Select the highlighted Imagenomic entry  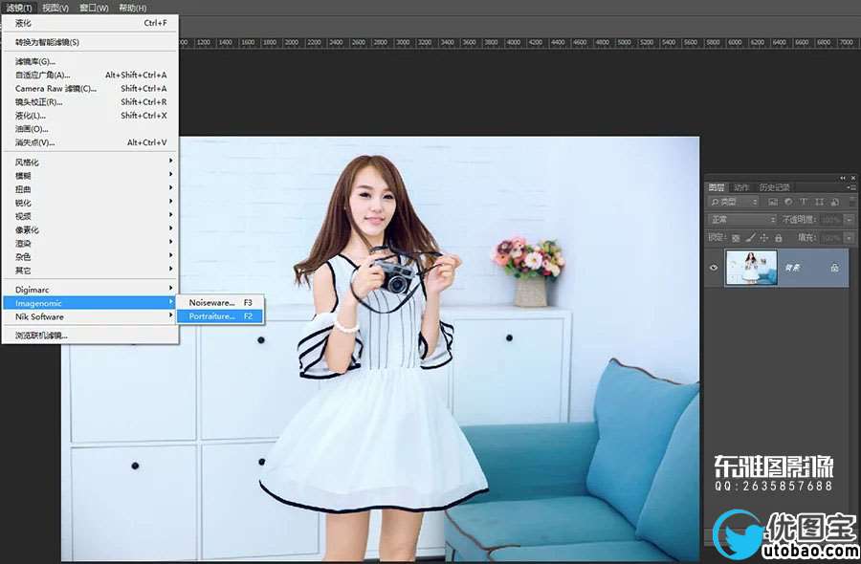coord(89,303)
